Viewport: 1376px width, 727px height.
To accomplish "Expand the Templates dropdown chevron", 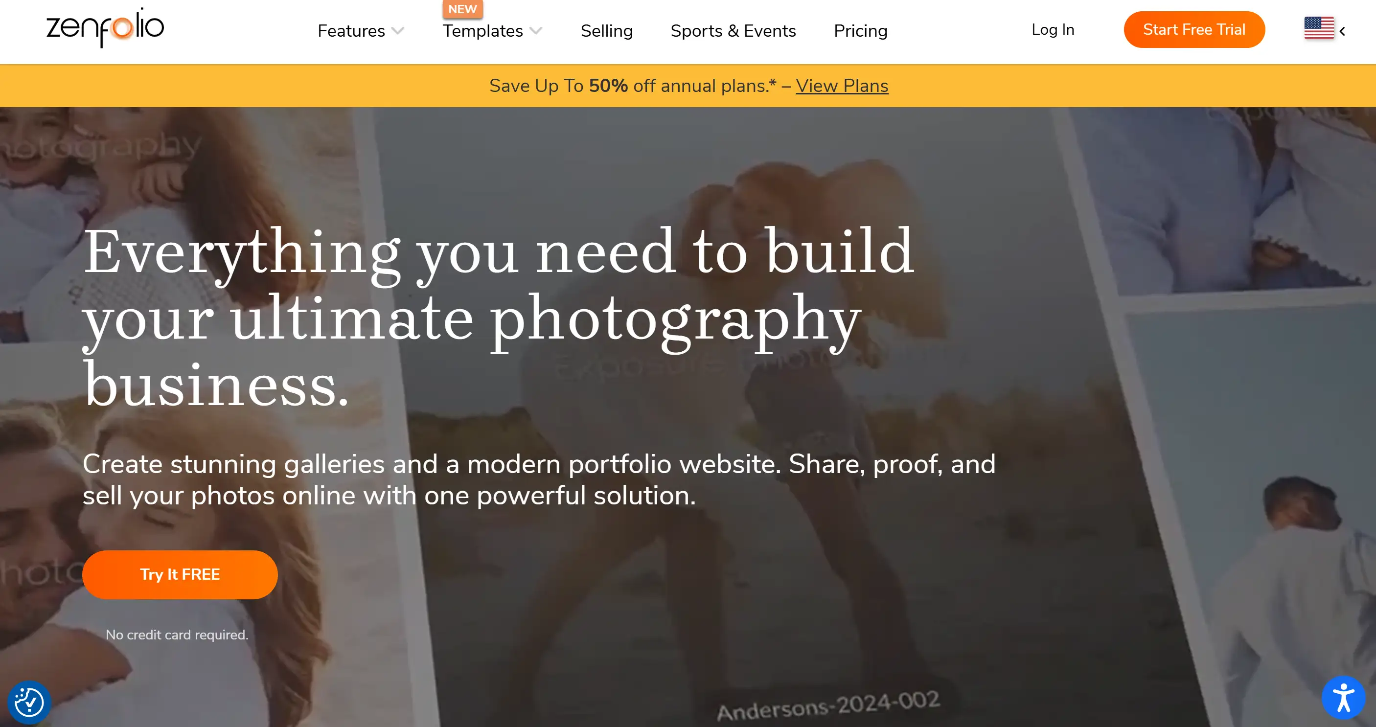I will click(x=536, y=31).
